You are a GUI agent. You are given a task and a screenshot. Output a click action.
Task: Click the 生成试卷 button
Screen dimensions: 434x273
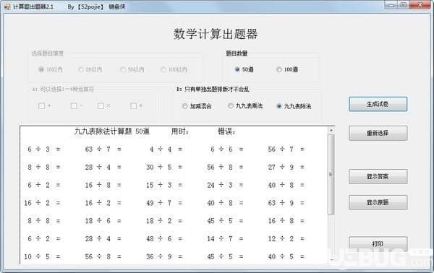click(x=378, y=104)
